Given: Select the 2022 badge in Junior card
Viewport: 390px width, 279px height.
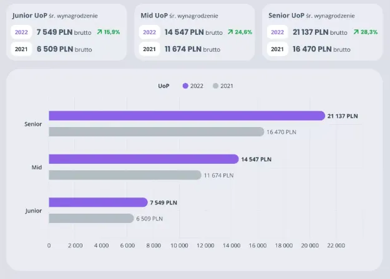Looking at the screenshot, I should point(21,32).
